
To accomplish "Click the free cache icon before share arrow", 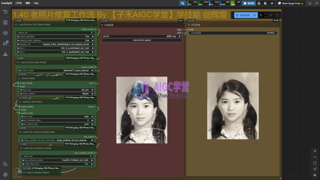I will pos(265,3).
